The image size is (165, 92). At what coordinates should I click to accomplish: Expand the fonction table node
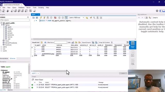pyautogui.click(x=4, y=29)
